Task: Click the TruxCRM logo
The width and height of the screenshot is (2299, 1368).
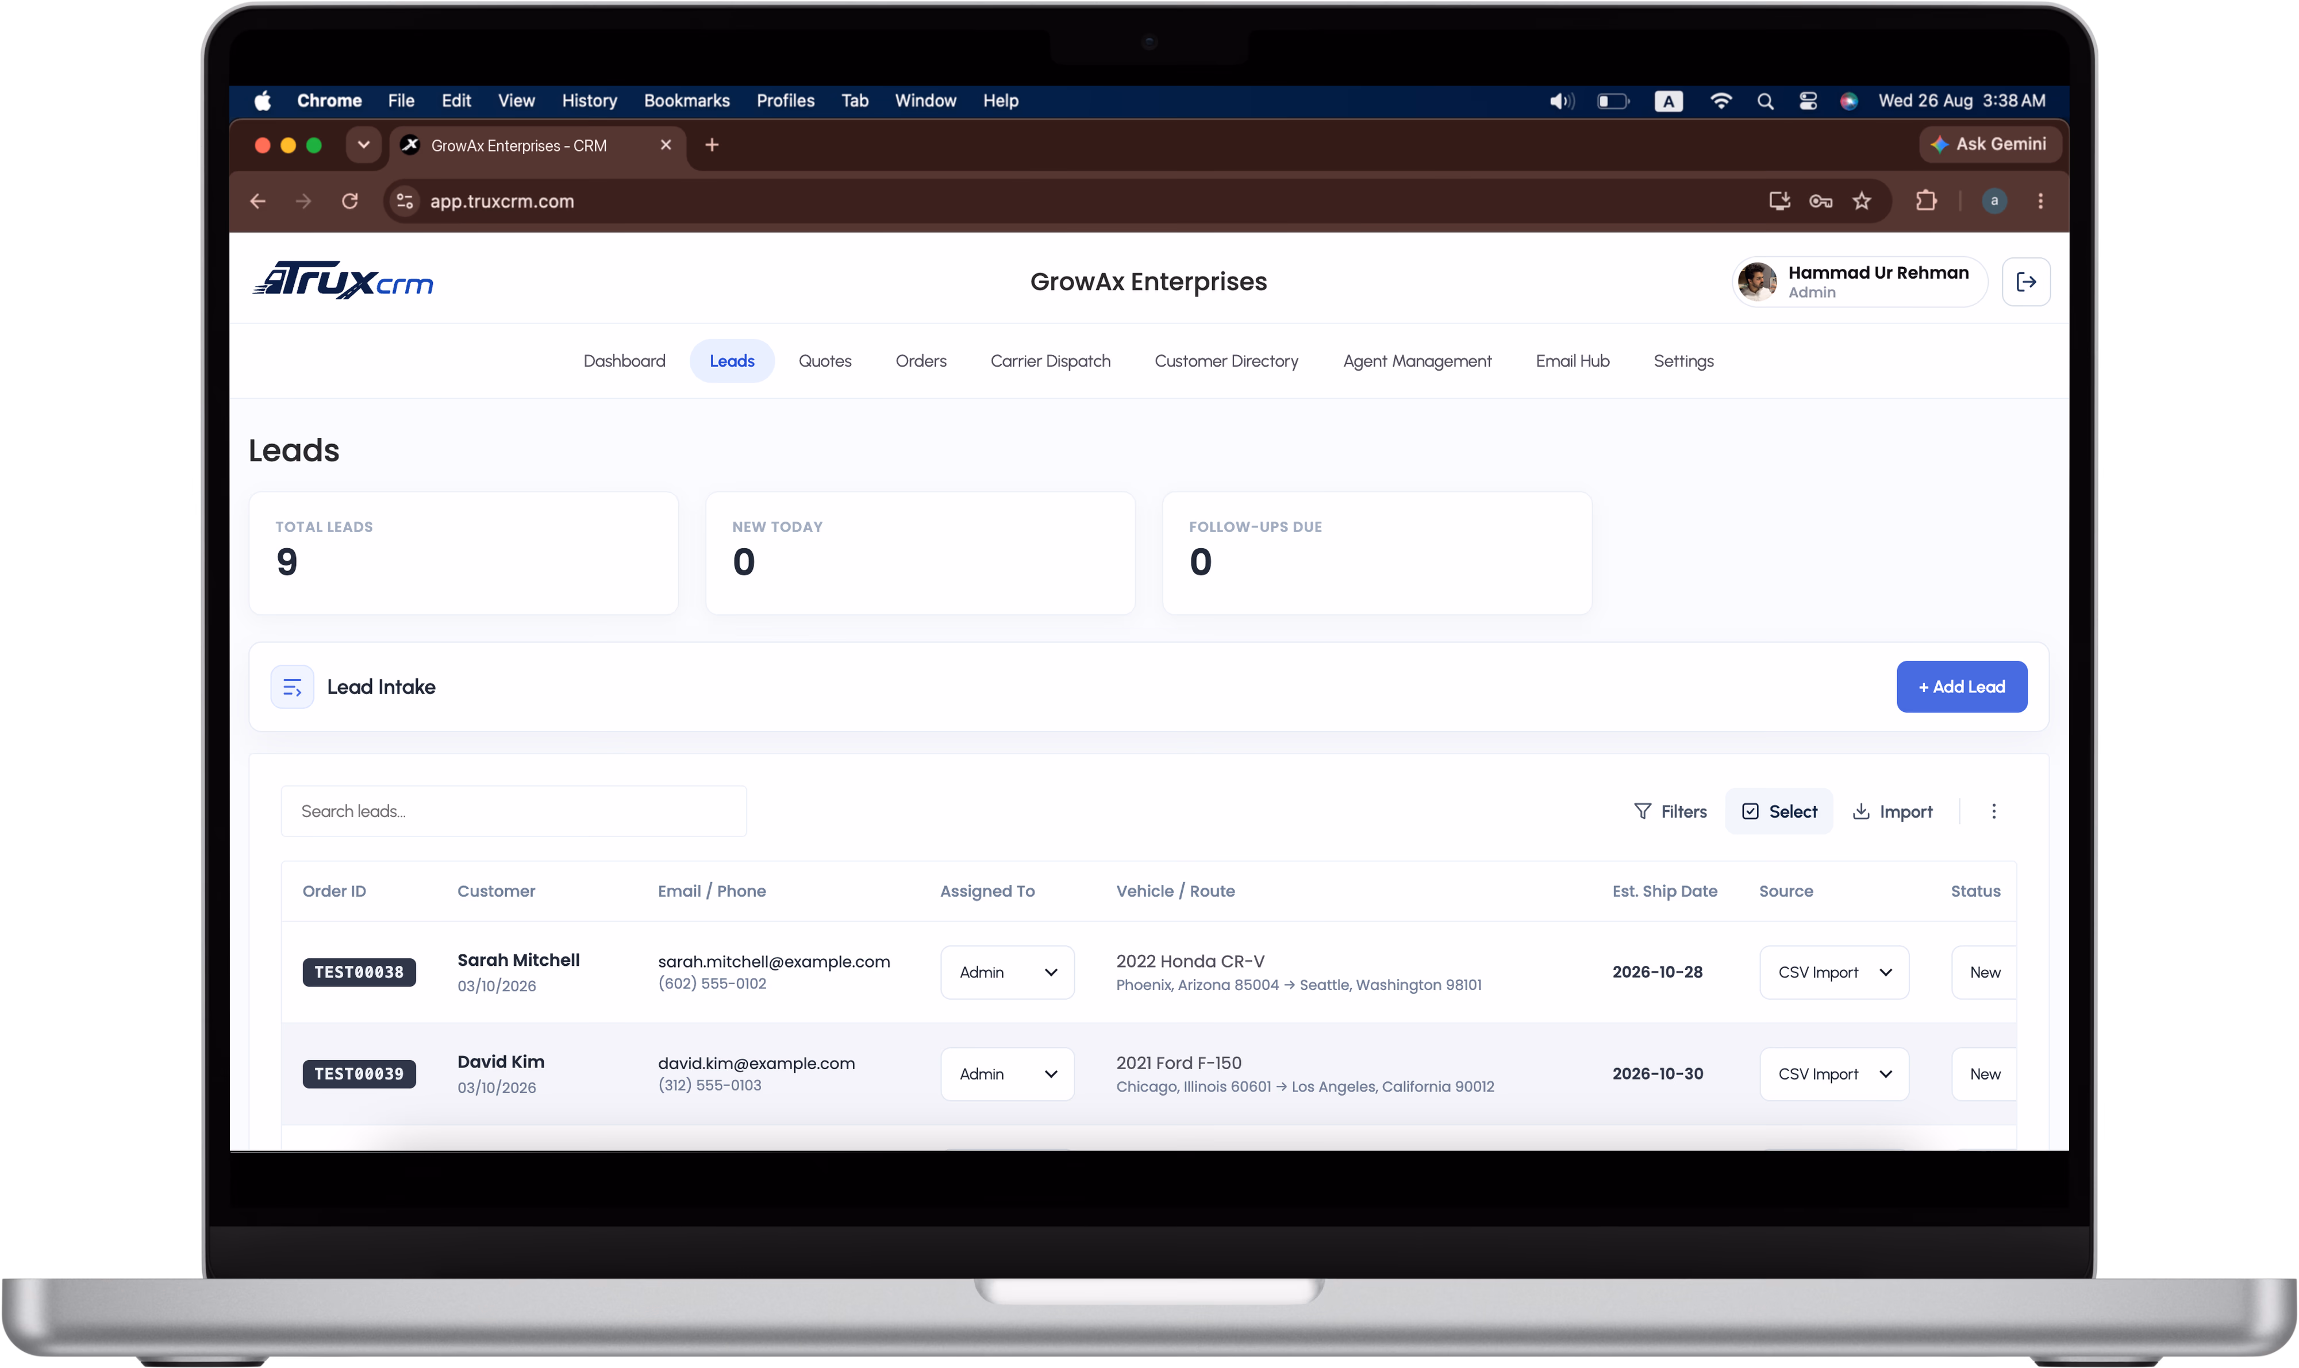Action: [343, 280]
